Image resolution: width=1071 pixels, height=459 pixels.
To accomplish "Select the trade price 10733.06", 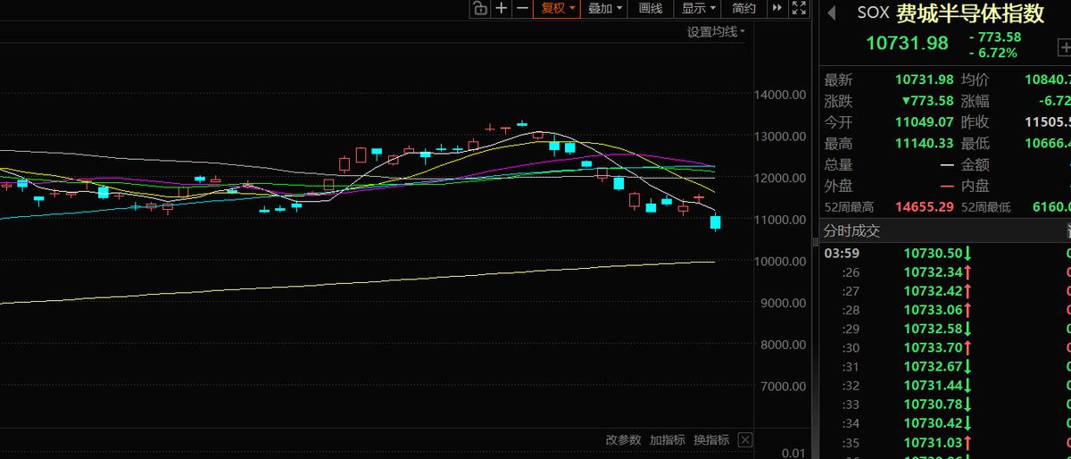I will pos(934,309).
